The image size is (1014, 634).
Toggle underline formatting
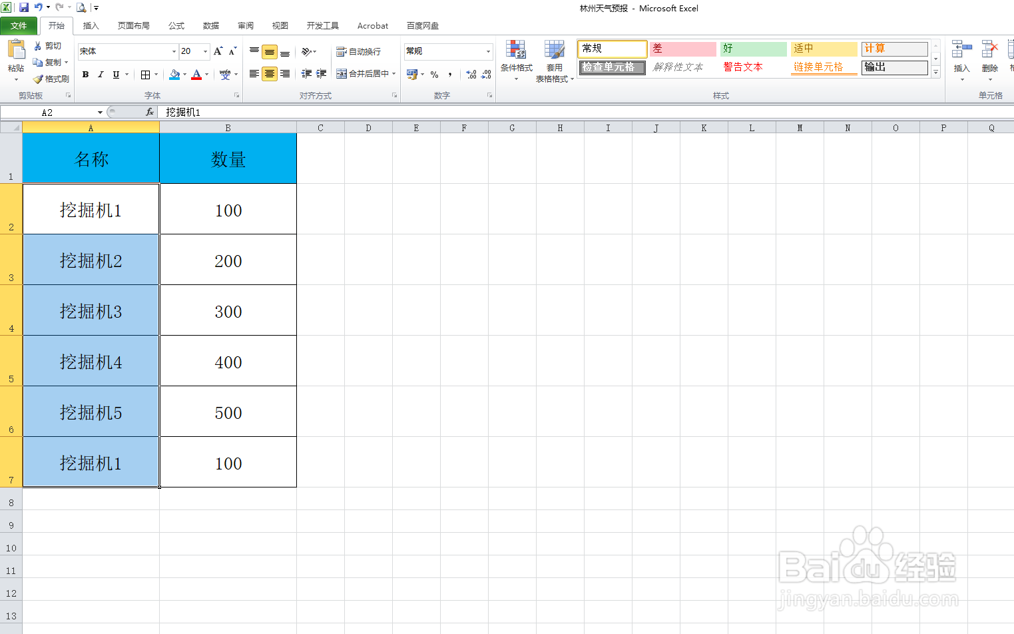pos(116,75)
